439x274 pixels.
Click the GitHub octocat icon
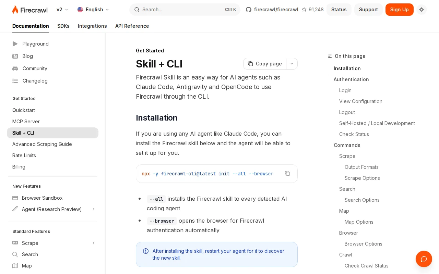click(249, 10)
